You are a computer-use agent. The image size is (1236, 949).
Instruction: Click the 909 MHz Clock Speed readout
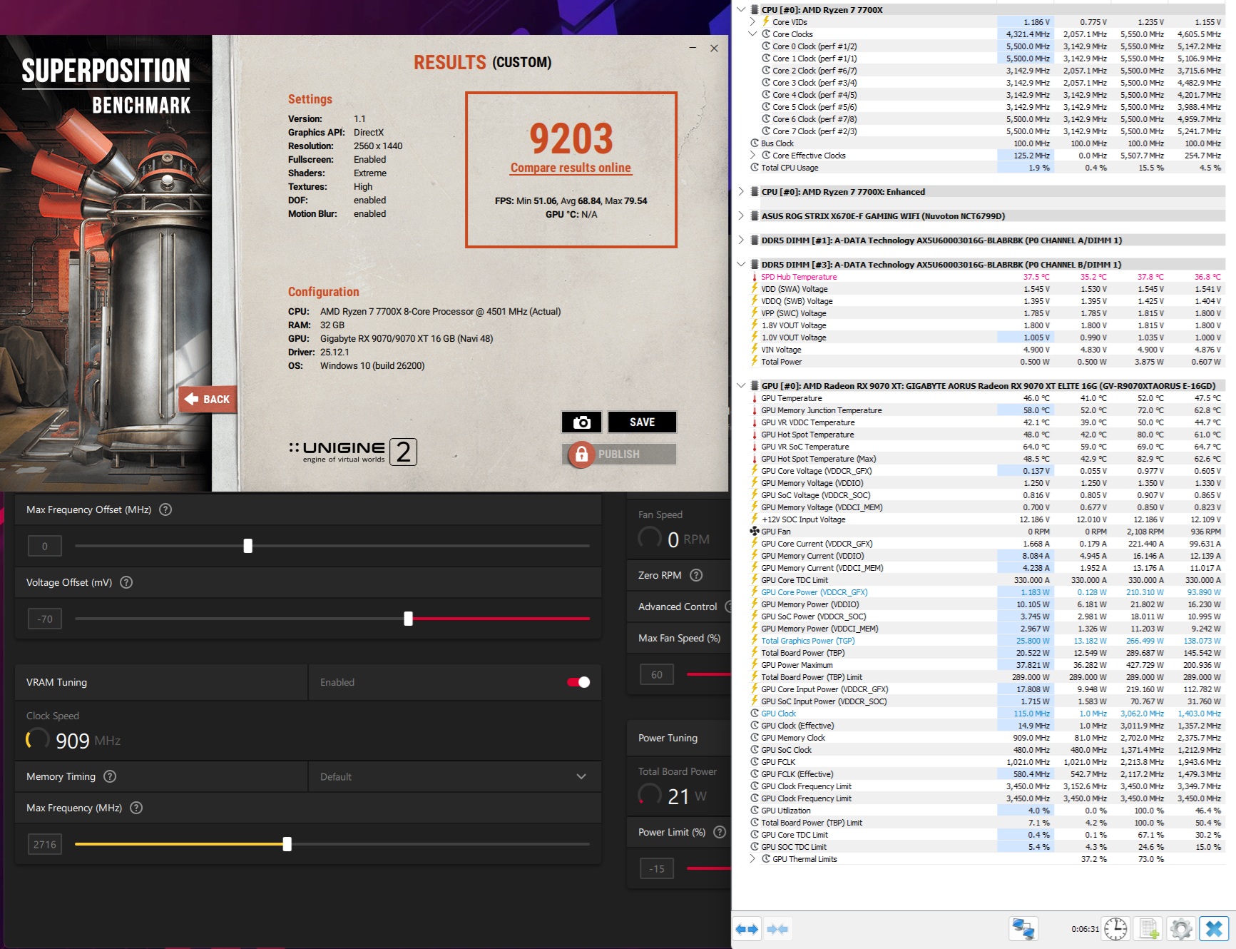point(73,741)
